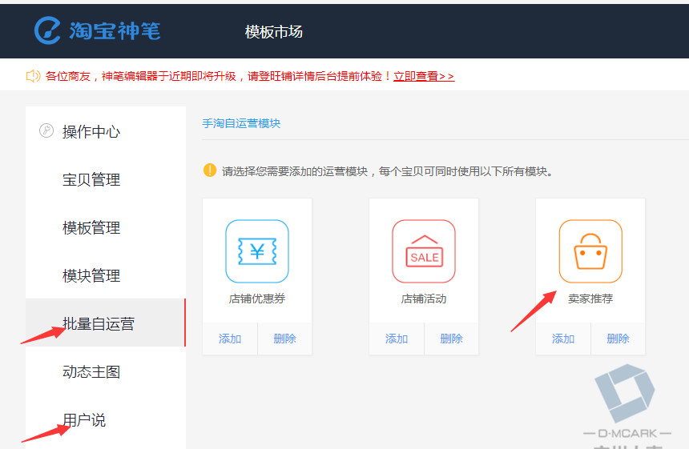
Task: Click 添加 under 店铺活动
Action: tap(397, 339)
